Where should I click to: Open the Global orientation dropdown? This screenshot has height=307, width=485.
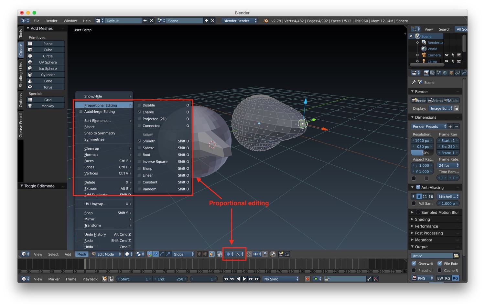pos(183,254)
